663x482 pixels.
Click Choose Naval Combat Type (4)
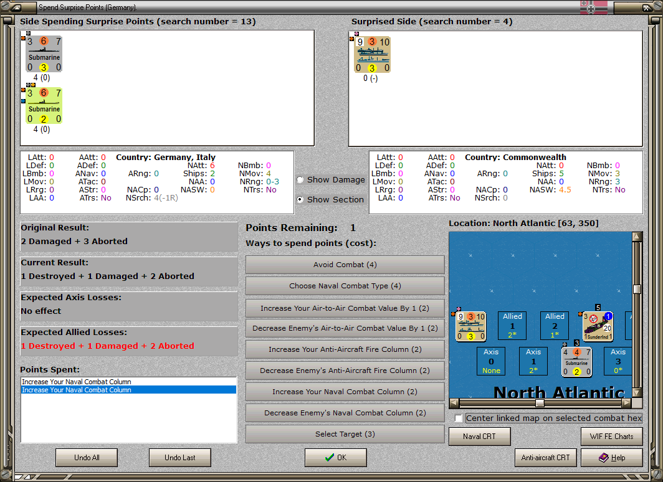[345, 286]
